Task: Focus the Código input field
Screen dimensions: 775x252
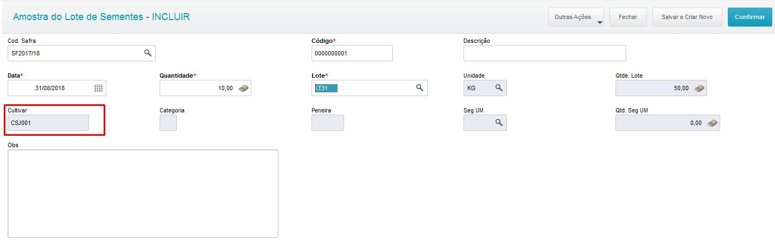Action: (352, 53)
